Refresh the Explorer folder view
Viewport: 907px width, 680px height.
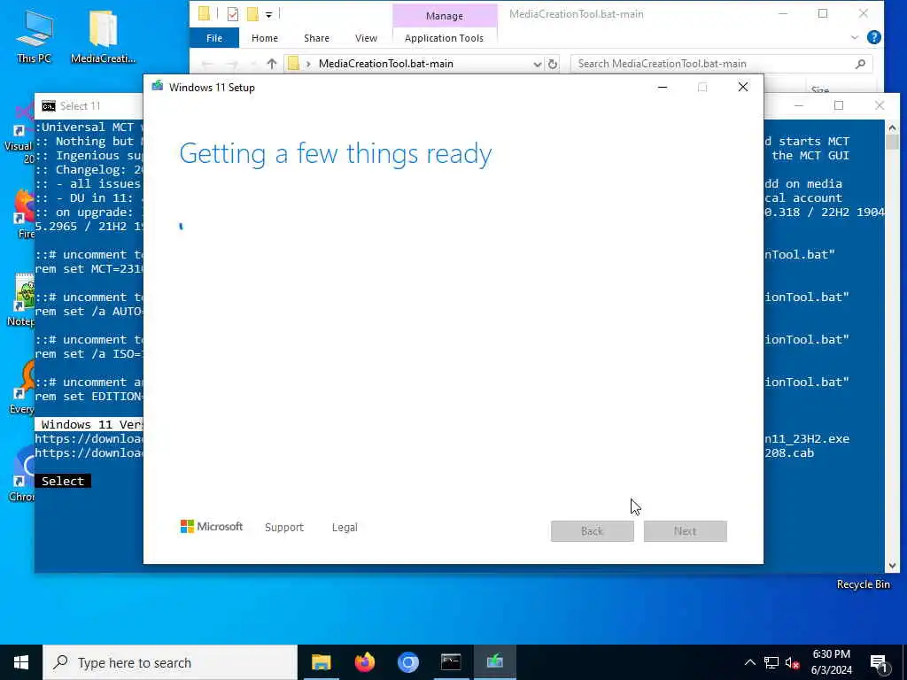pyautogui.click(x=553, y=64)
